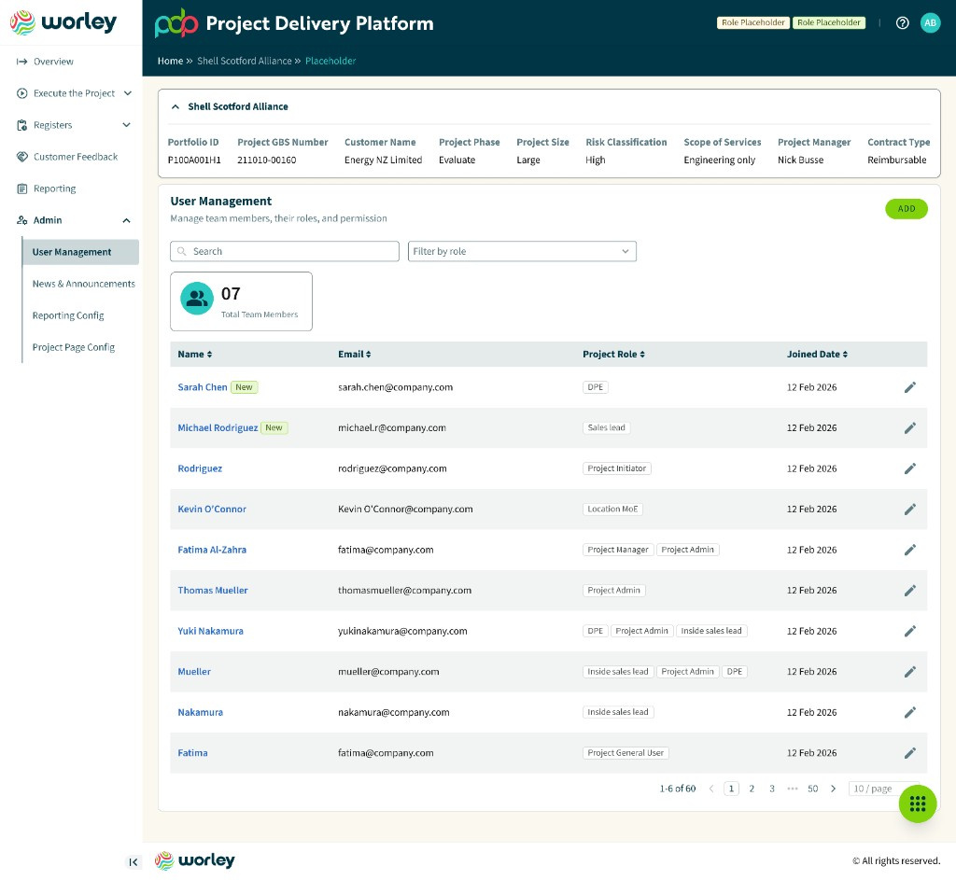Click into the Search users field
The width and height of the screenshot is (956, 880).
click(285, 251)
